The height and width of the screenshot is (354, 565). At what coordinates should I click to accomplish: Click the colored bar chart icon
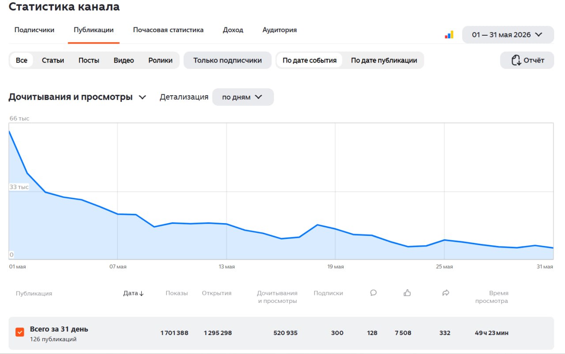click(x=449, y=35)
